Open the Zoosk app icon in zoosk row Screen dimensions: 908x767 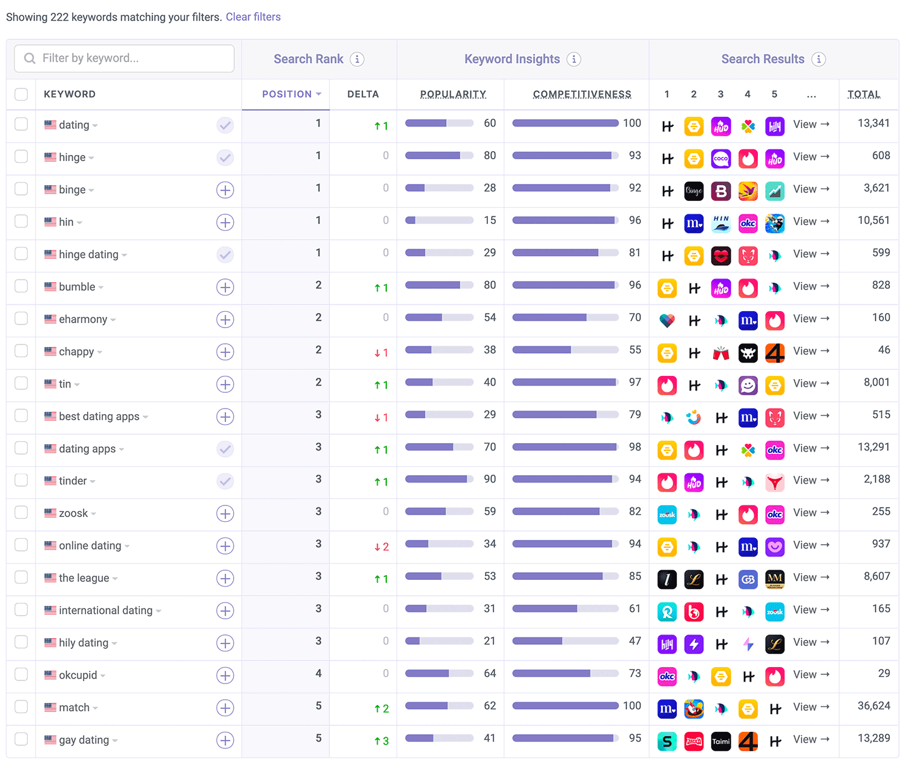pos(667,515)
